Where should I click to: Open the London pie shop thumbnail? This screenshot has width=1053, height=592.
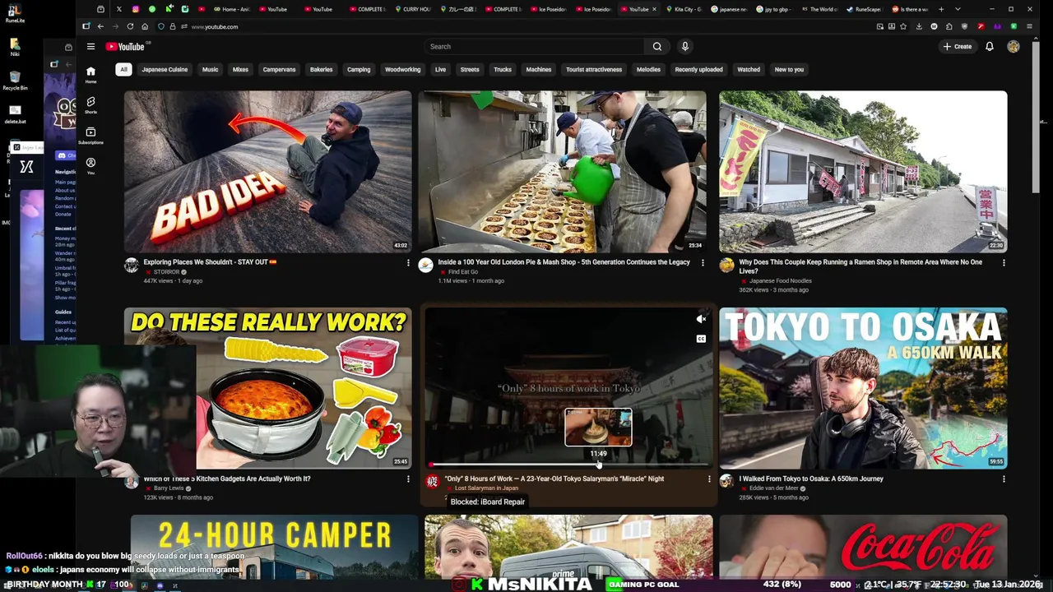click(x=562, y=171)
